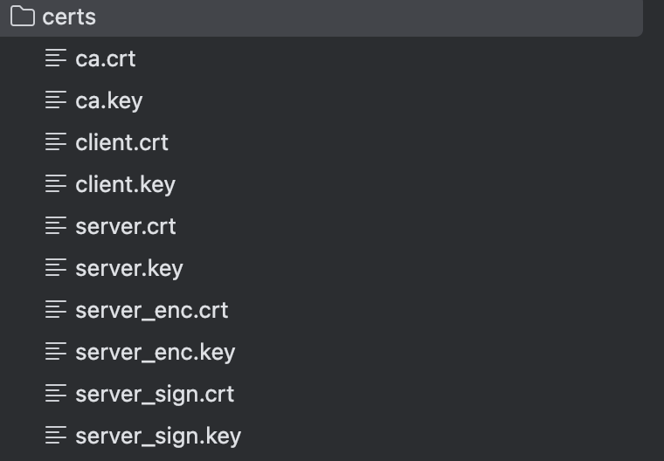
Task: Open client.crt certificate file
Action: click(x=122, y=142)
